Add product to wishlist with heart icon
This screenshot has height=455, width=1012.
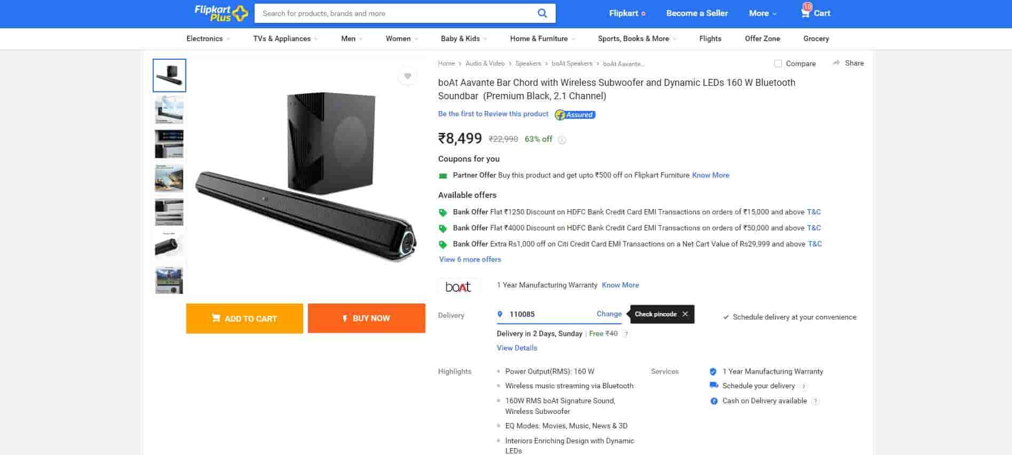pos(407,76)
